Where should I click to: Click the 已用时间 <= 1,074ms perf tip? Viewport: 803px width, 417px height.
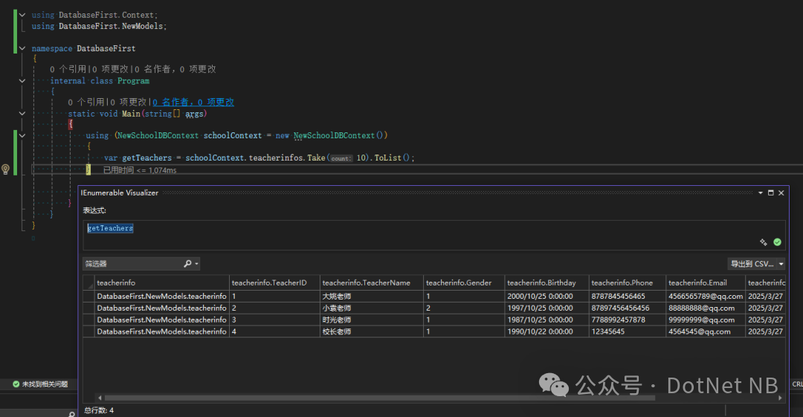point(140,170)
